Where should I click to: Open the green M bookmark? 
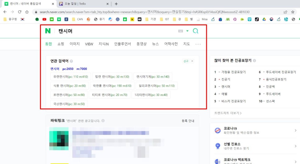[228, 19]
